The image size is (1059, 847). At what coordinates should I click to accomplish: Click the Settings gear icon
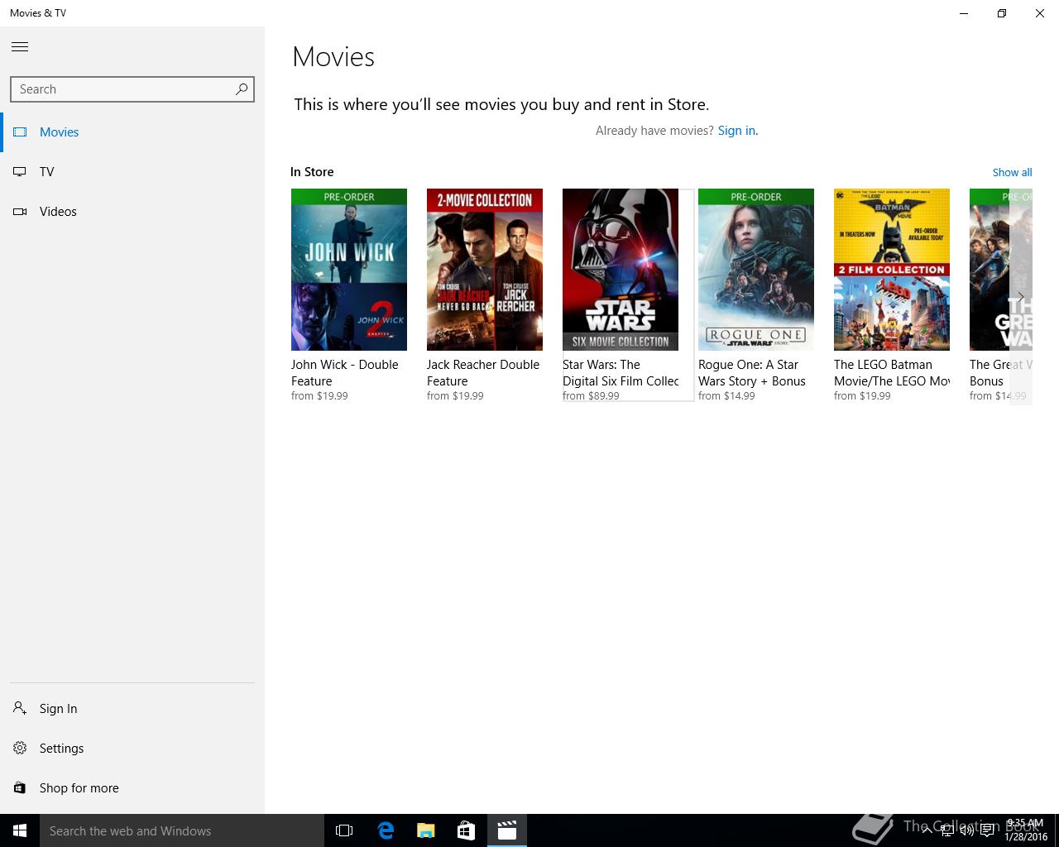(x=20, y=748)
